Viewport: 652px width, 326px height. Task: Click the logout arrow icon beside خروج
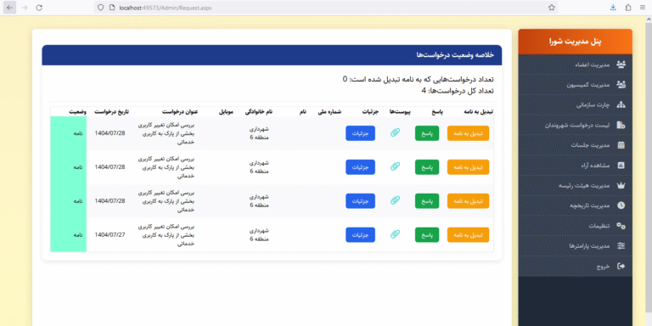click(x=621, y=266)
